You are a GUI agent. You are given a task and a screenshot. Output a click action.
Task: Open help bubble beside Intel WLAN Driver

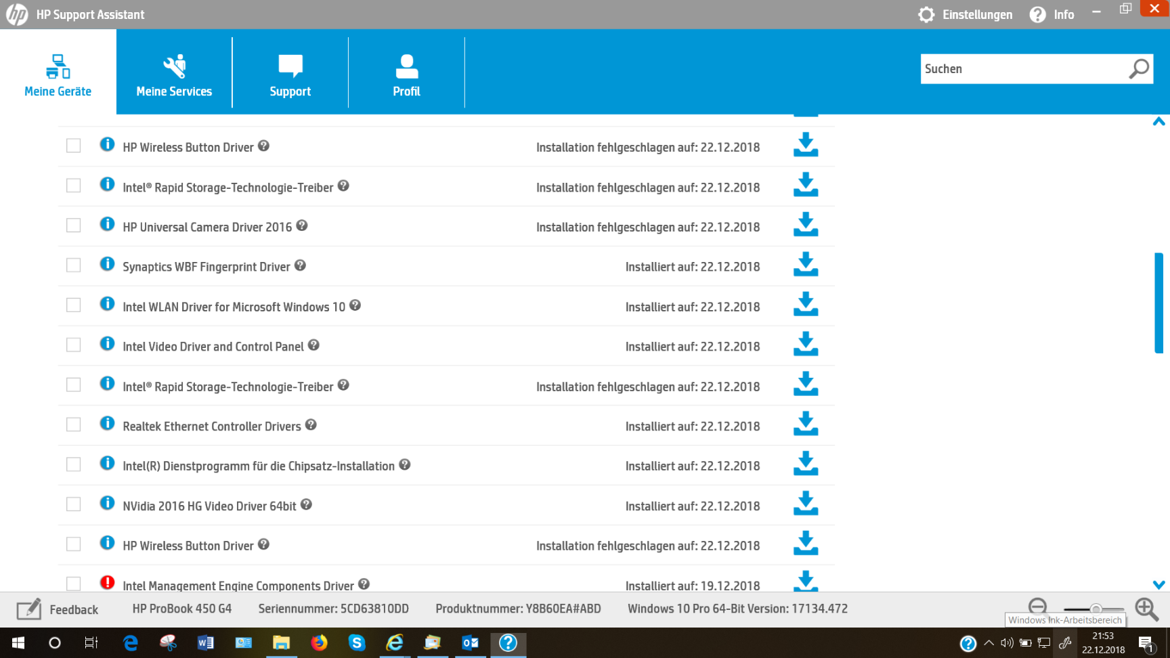click(355, 305)
